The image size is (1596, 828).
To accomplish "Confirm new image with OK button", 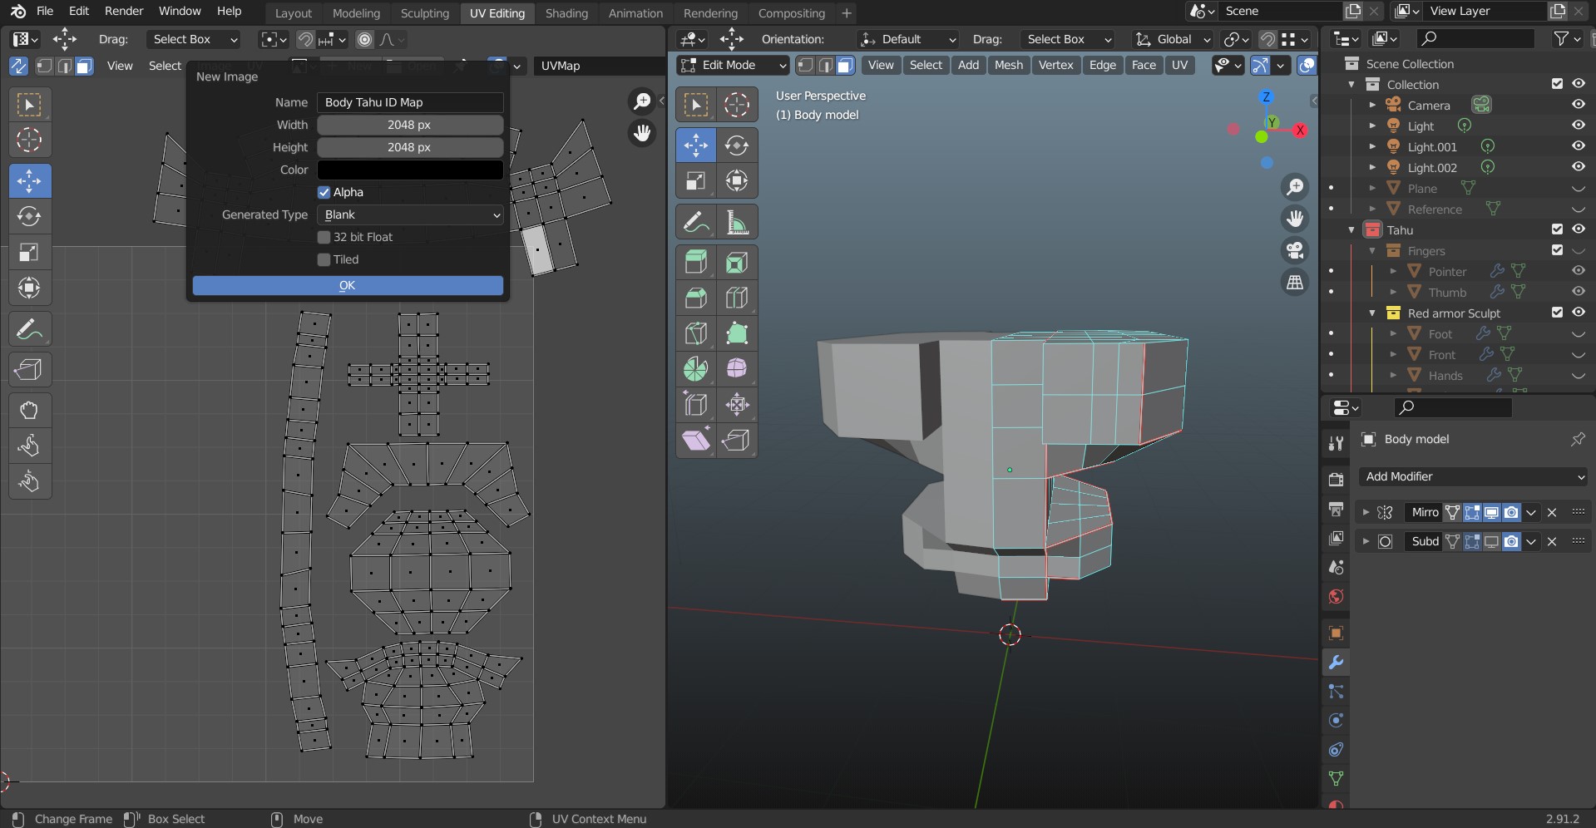I will (348, 285).
